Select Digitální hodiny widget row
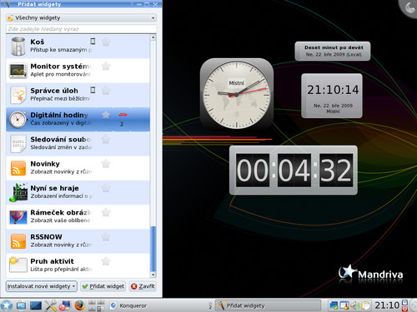This screenshot has width=417, height=312. coord(78,120)
